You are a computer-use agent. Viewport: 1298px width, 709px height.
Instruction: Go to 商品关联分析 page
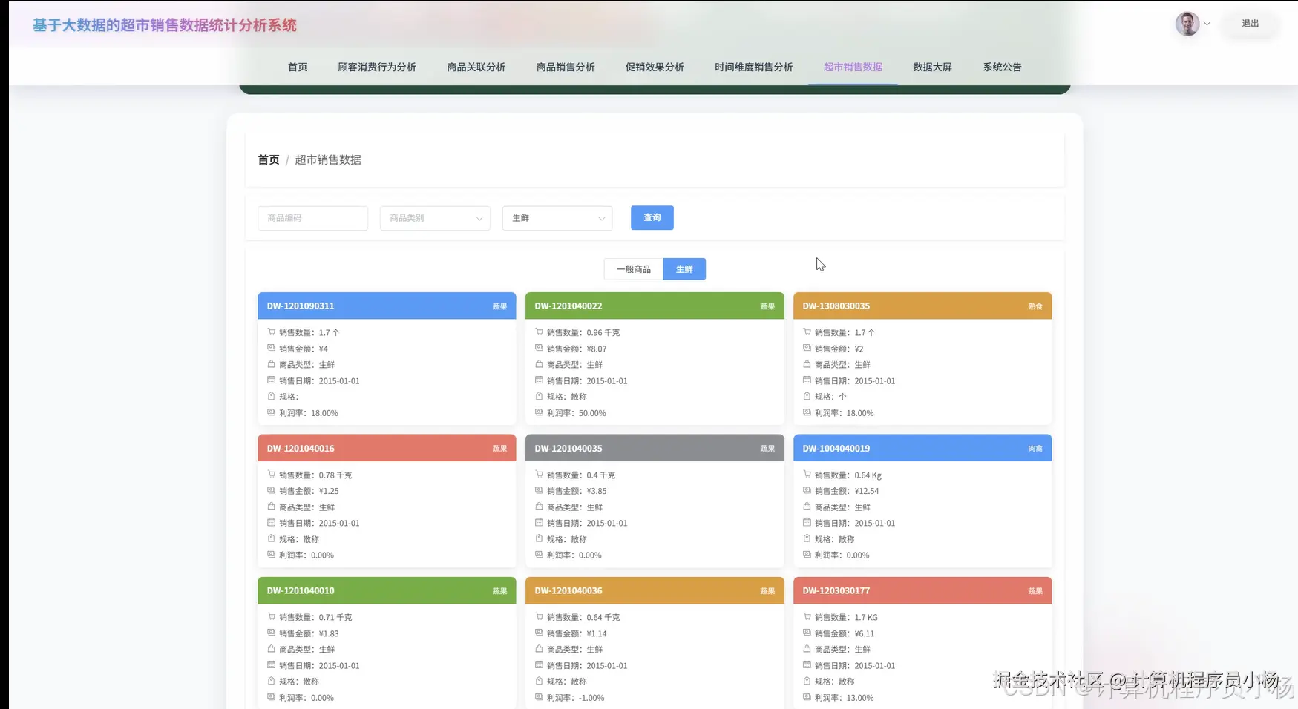pyautogui.click(x=476, y=67)
